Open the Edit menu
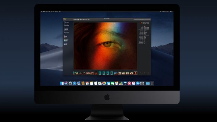The height and width of the screenshot is (122, 217). (x=49, y=12)
